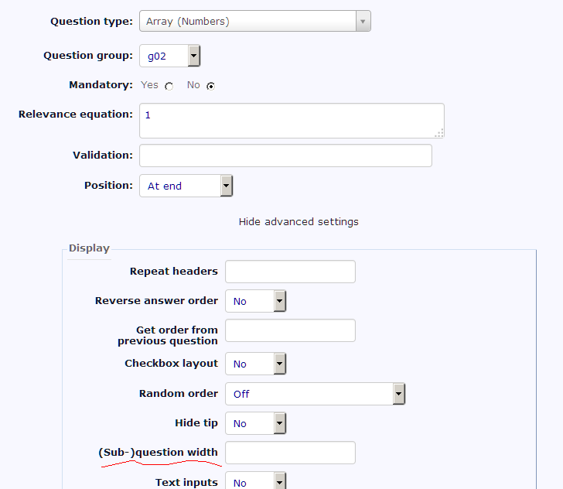Click the Validation input field
The height and width of the screenshot is (489, 563).
point(285,156)
